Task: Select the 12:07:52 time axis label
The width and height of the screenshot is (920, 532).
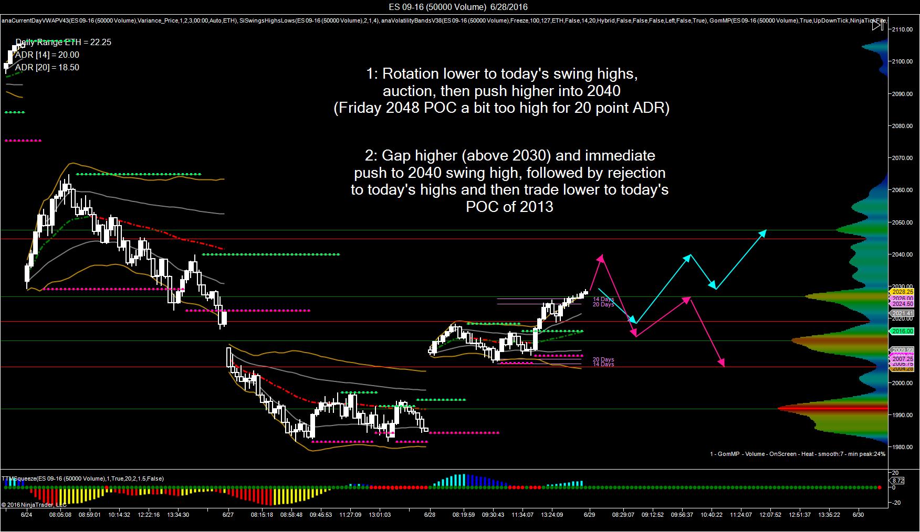Action: click(x=770, y=515)
